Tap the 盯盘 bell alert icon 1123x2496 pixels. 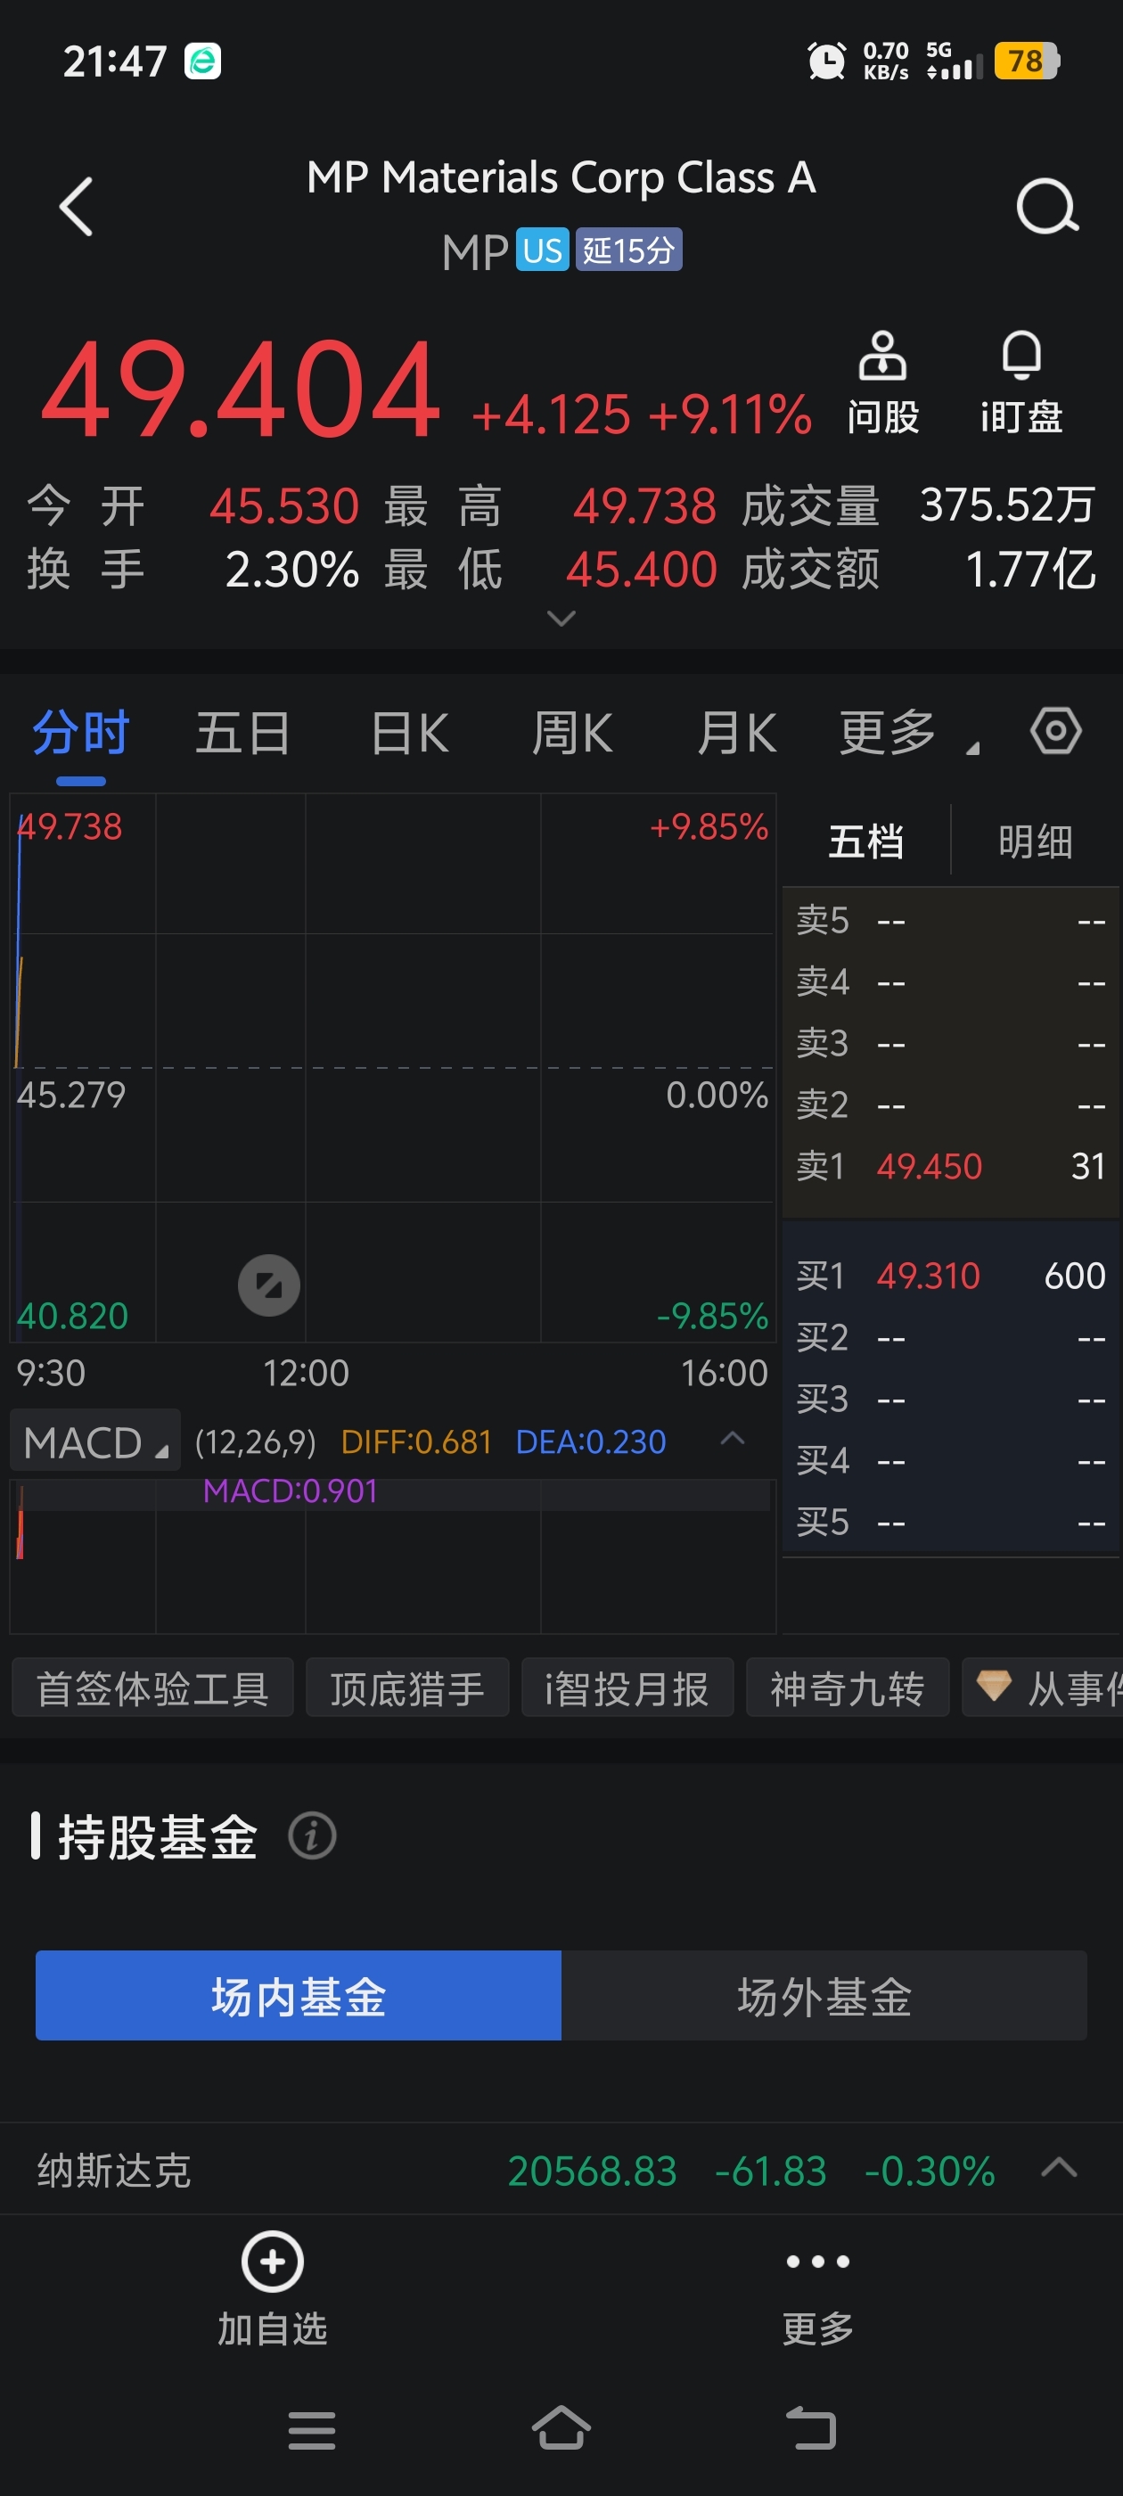1021,356
